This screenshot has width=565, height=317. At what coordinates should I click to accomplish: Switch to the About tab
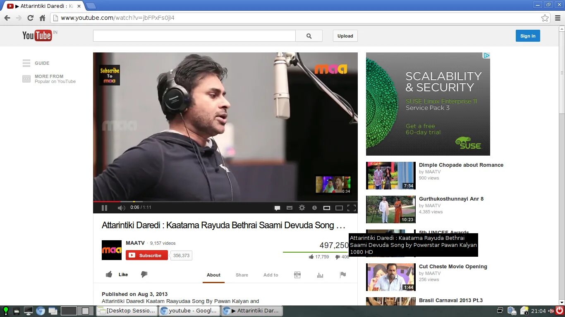[213, 275]
